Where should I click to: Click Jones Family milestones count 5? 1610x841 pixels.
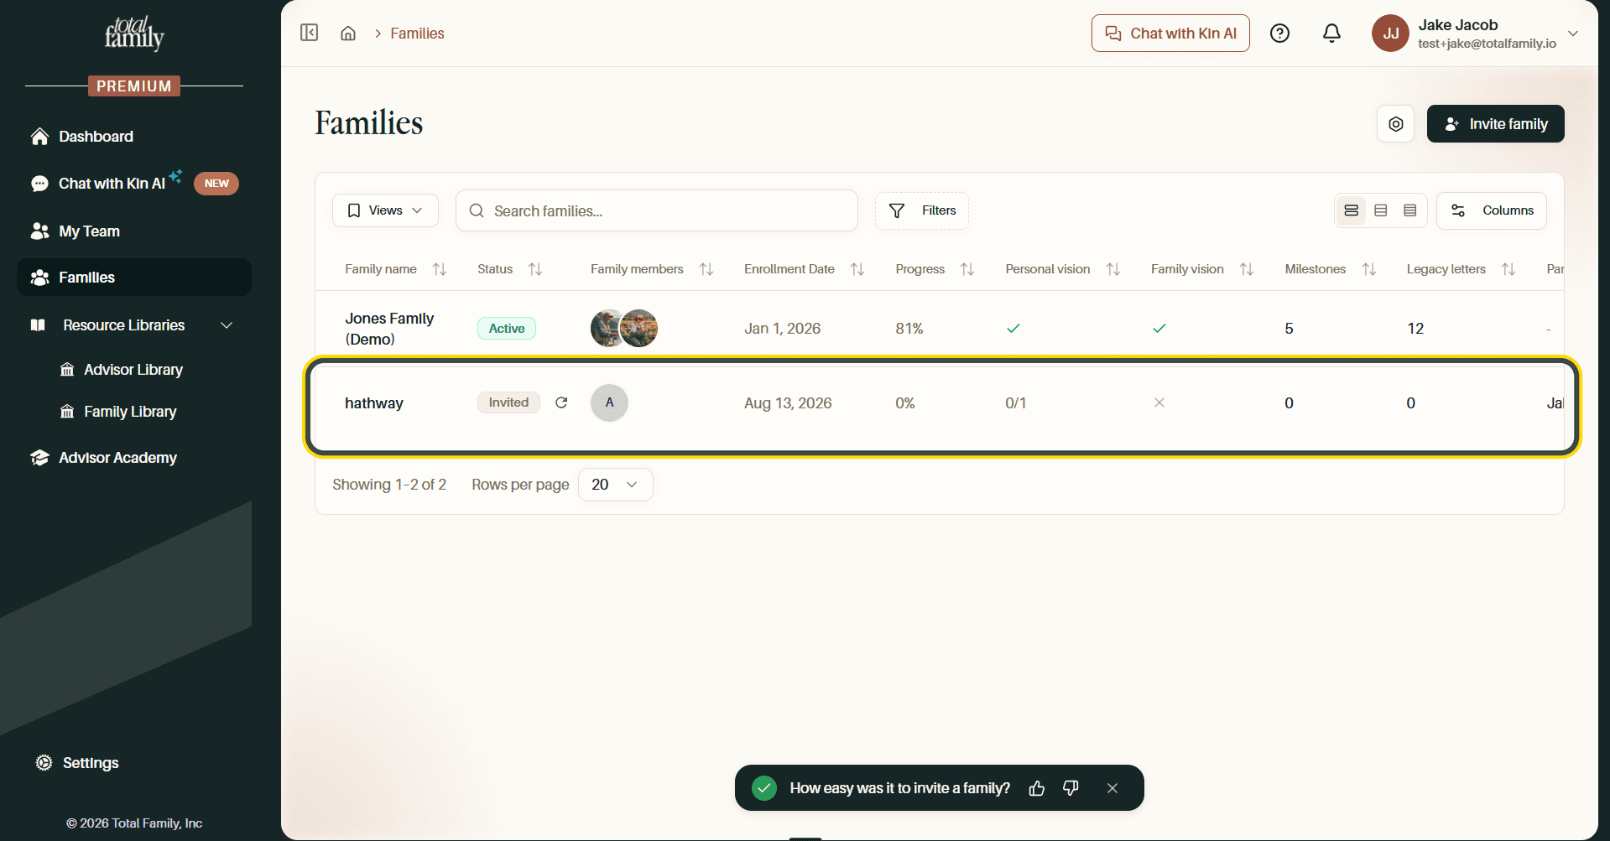pyautogui.click(x=1289, y=329)
